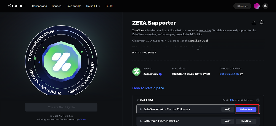Image resolution: width=276 pixels, height=126 pixels.
Task: Share campaign via upload icon
Action: (254, 22)
